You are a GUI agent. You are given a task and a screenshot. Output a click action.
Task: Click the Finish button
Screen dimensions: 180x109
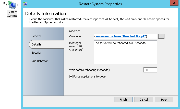[123, 100]
